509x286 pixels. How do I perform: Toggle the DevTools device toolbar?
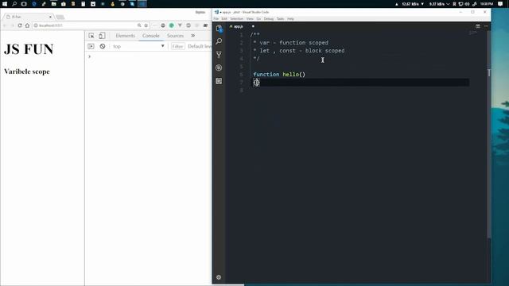tap(102, 36)
